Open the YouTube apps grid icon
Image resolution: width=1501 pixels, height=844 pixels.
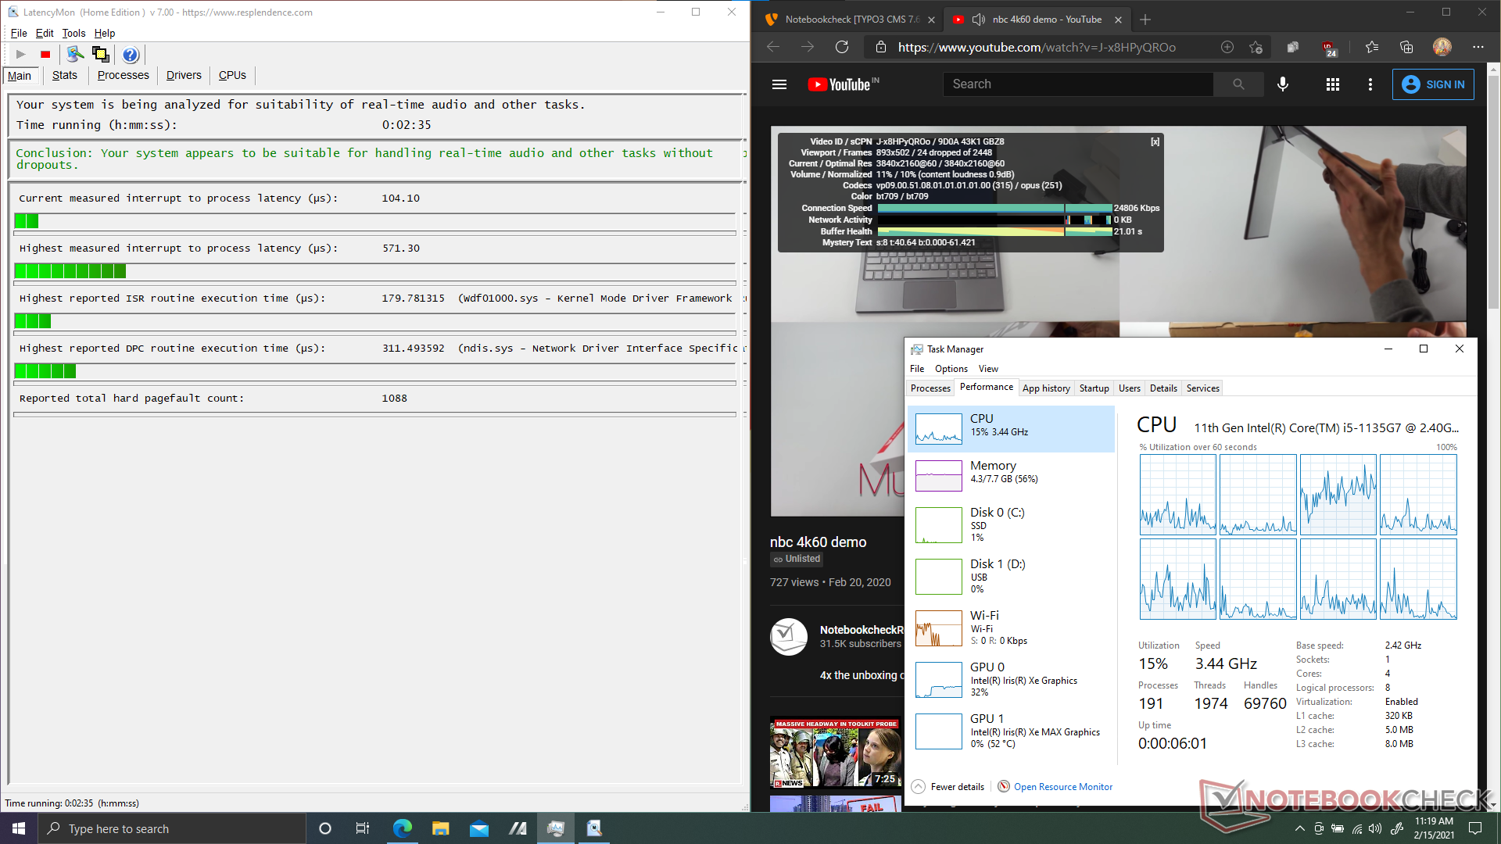(1333, 84)
